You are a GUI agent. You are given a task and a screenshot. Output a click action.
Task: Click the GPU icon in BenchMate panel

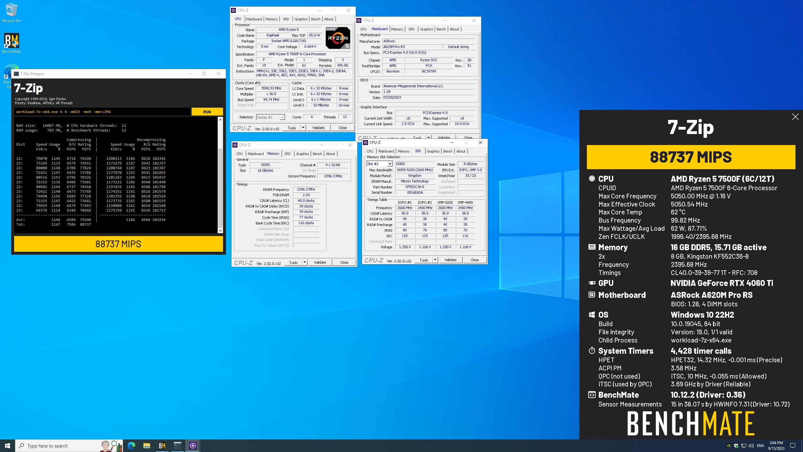pyautogui.click(x=592, y=283)
